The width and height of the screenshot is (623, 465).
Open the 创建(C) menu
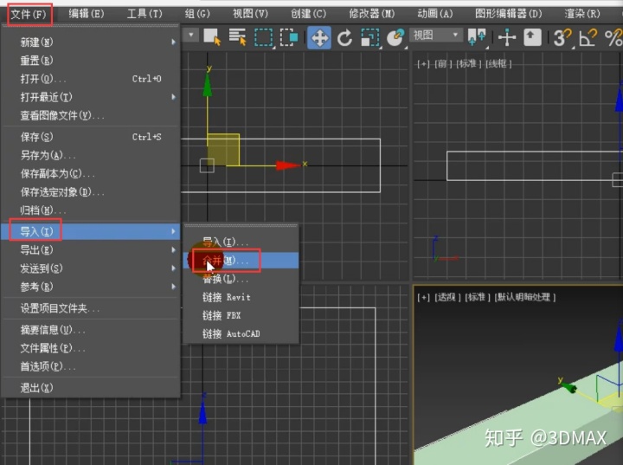(308, 14)
